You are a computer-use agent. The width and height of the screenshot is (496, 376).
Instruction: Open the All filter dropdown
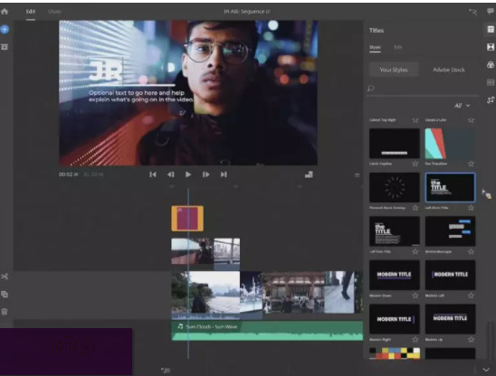tap(463, 106)
